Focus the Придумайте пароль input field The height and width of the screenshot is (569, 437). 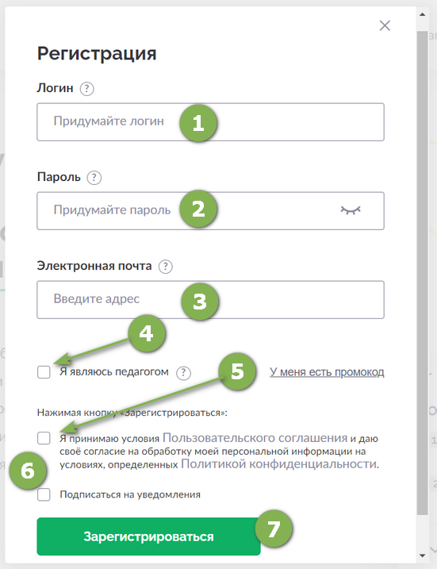[210, 211]
